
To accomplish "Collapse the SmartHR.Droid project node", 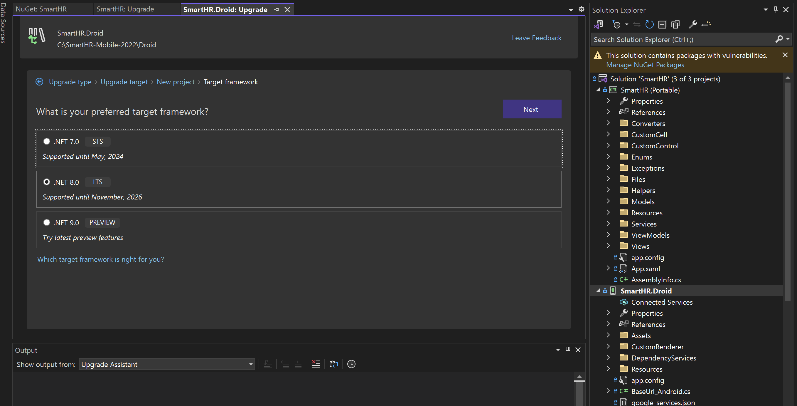I will coord(598,291).
